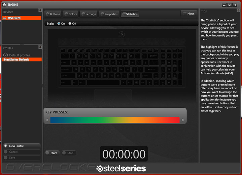Collapse the Default profiles group
Screen dimensions: 242x175
(6, 55)
